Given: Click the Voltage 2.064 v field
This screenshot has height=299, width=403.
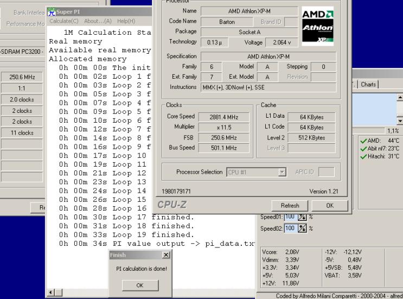Looking at the screenshot, I should pyautogui.click(x=282, y=42).
